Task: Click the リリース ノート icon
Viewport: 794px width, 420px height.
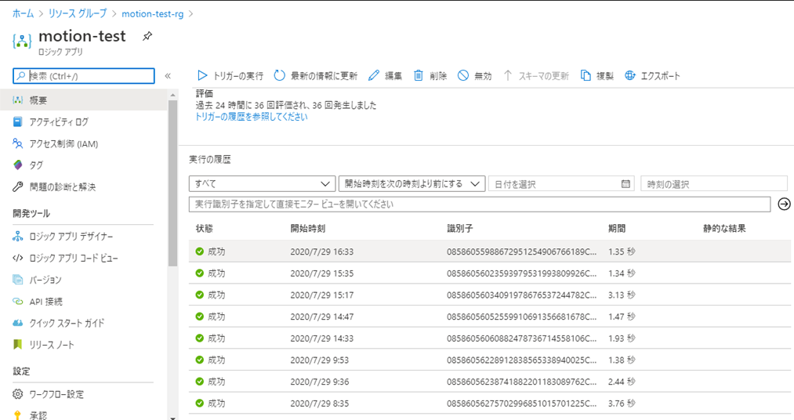Action: click(x=18, y=345)
